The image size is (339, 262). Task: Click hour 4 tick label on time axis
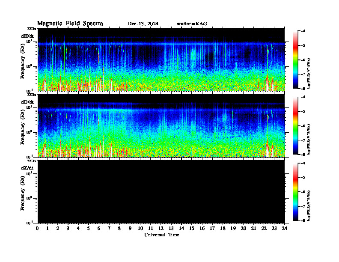tap(78, 228)
